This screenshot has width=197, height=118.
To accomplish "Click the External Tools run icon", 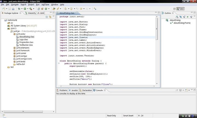I will pos(31,9).
